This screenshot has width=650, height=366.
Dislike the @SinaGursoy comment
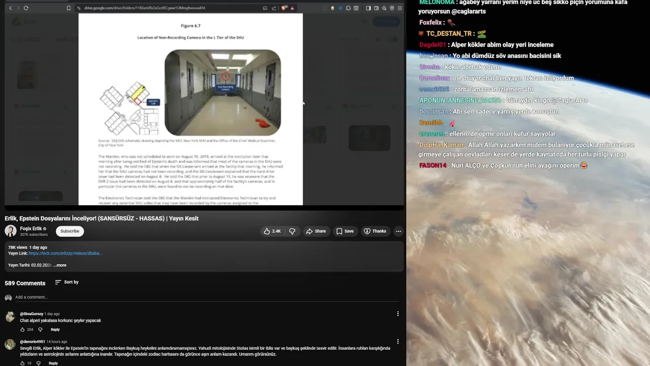(40, 330)
